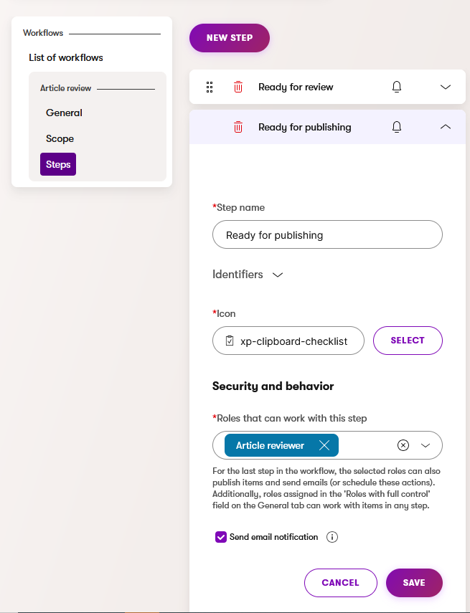Expand the Identifiers section
The image size is (470, 613).
[x=278, y=275]
